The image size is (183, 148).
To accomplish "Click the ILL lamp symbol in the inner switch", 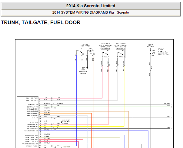I will (91, 51).
